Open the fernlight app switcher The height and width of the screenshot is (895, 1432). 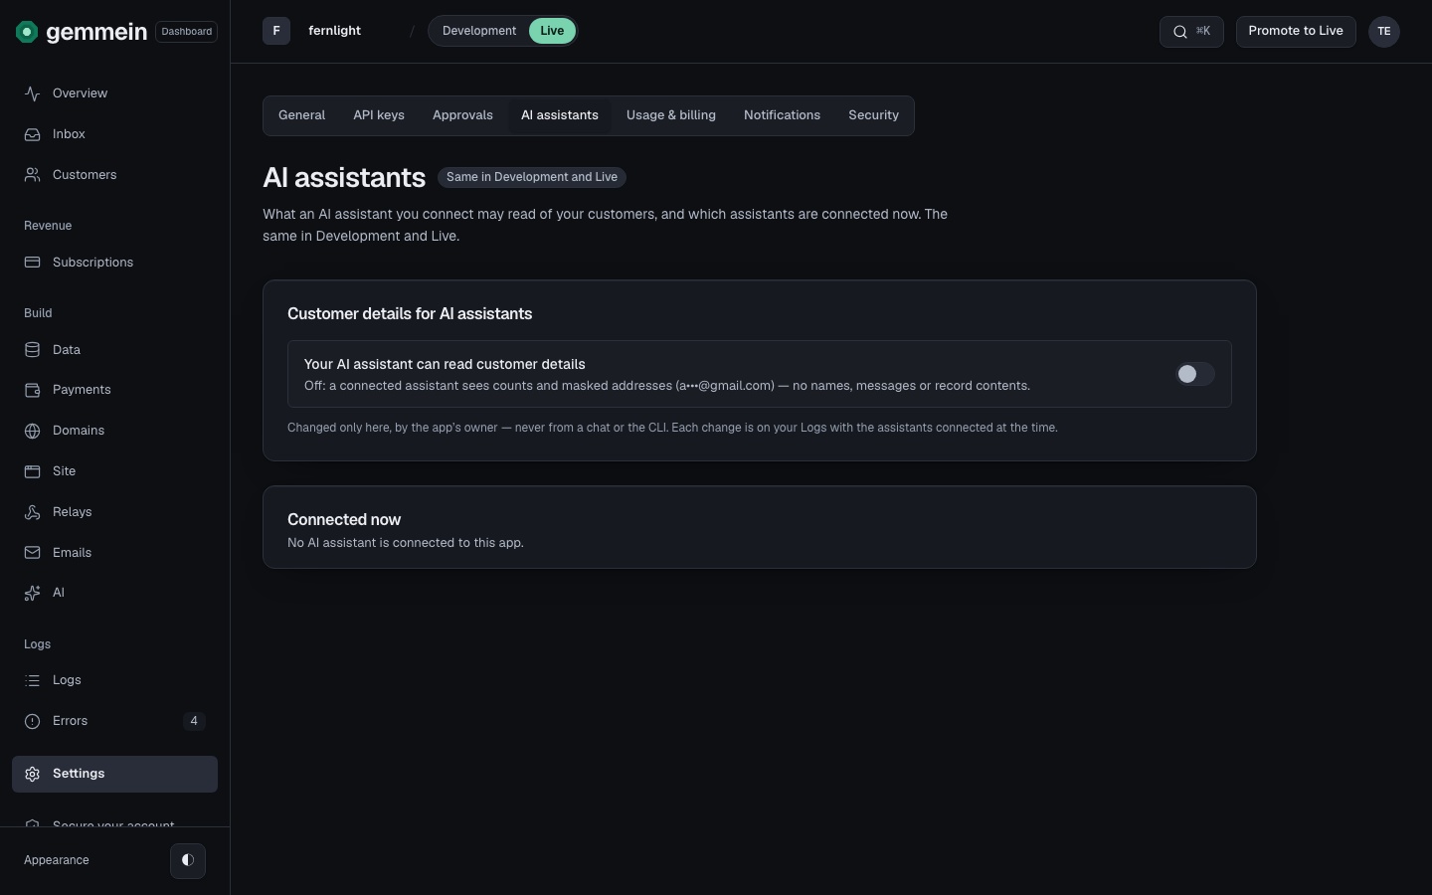334,31
